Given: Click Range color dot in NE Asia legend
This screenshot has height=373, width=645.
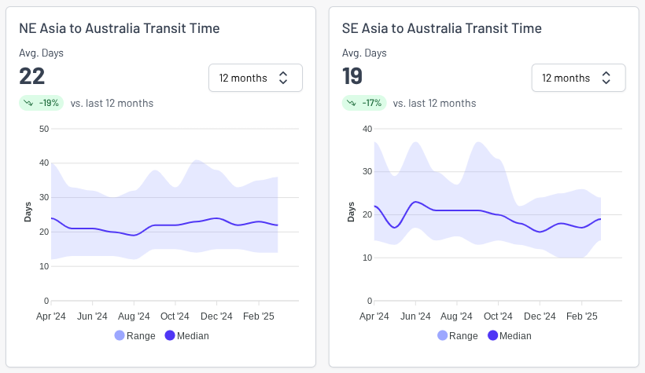Looking at the screenshot, I should tap(120, 335).
